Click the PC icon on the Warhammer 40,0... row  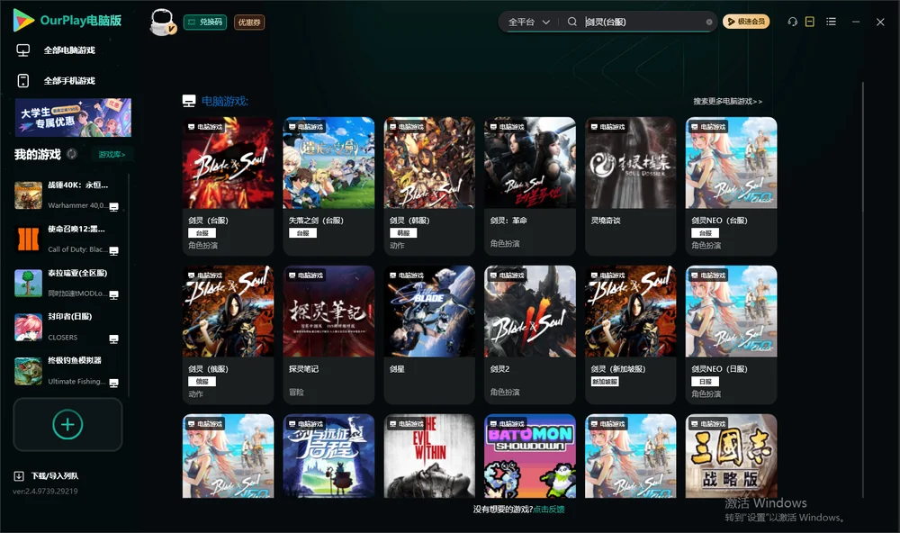pyautogui.click(x=113, y=207)
